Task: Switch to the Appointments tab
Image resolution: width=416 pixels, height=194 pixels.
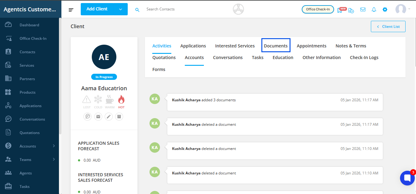Action: tap(312, 46)
